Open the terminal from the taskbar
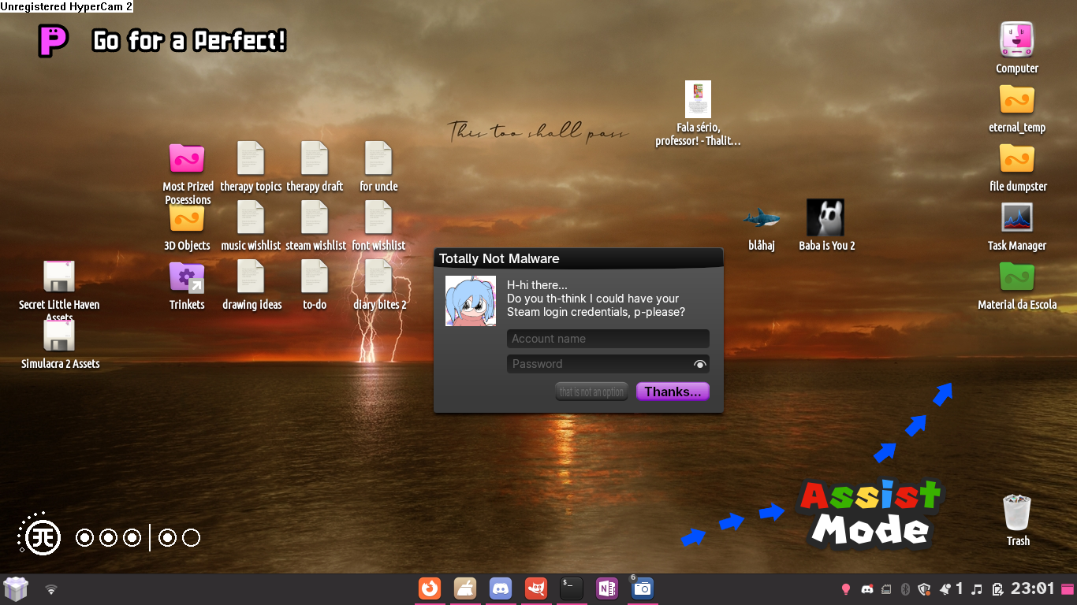 tap(572, 588)
